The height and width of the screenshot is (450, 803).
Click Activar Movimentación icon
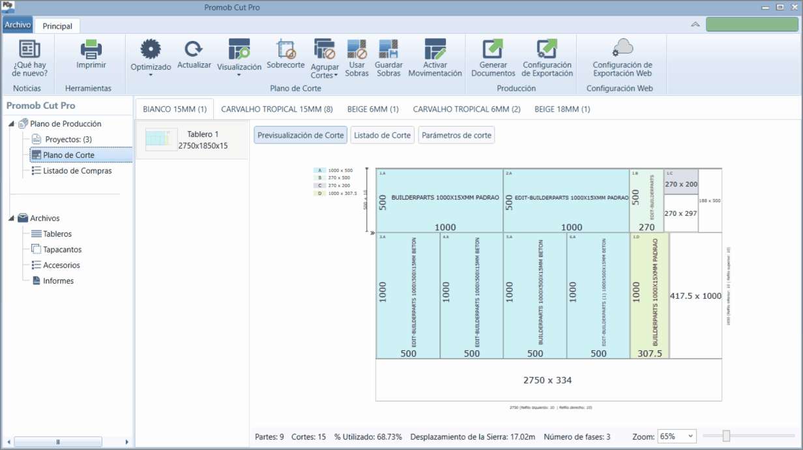pyautogui.click(x=435, y=49)
